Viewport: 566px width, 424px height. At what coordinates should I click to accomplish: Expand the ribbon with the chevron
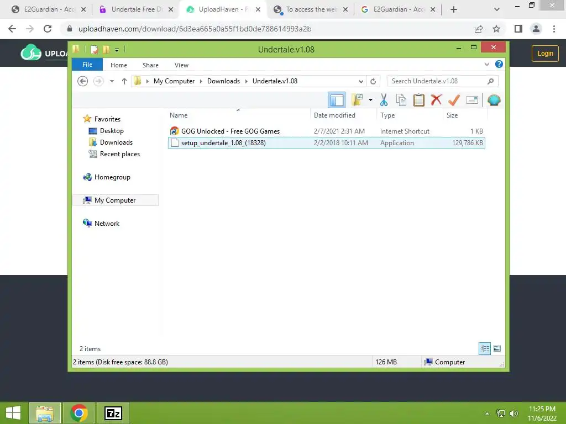486,64
